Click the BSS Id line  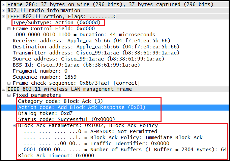point(76,65)
